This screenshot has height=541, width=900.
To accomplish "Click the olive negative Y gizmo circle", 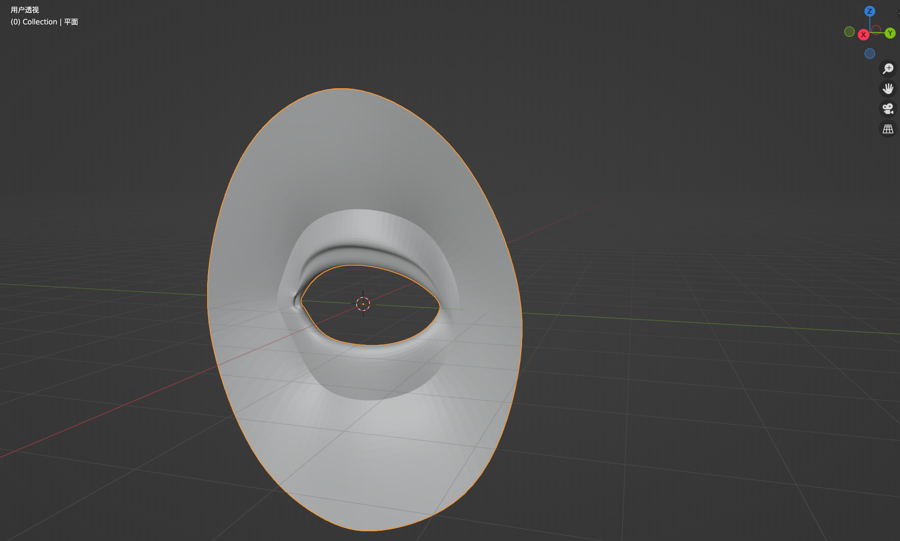I will click(849, 31).
